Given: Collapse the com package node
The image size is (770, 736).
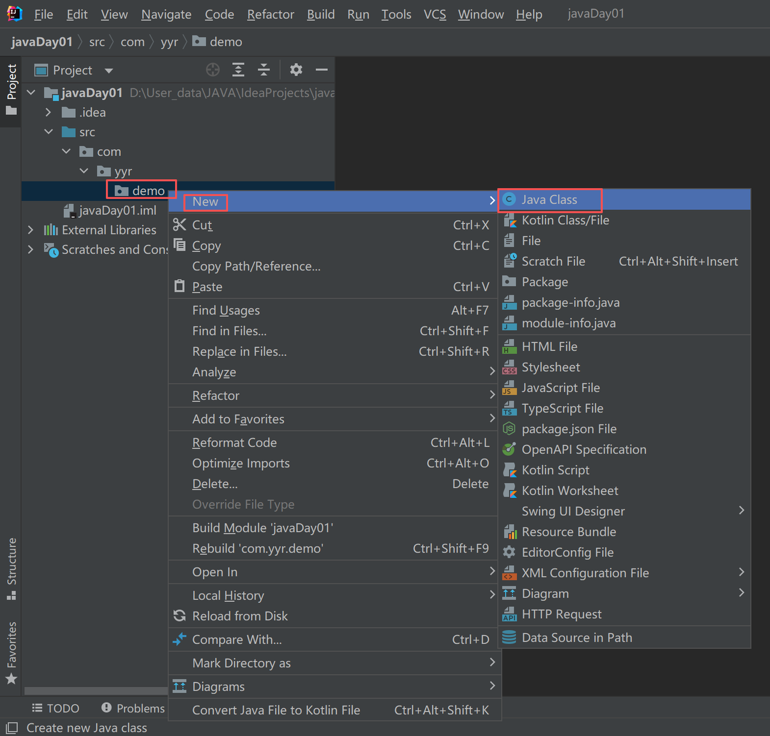Looking at the screenshot, I should click(x=66, y=152).
